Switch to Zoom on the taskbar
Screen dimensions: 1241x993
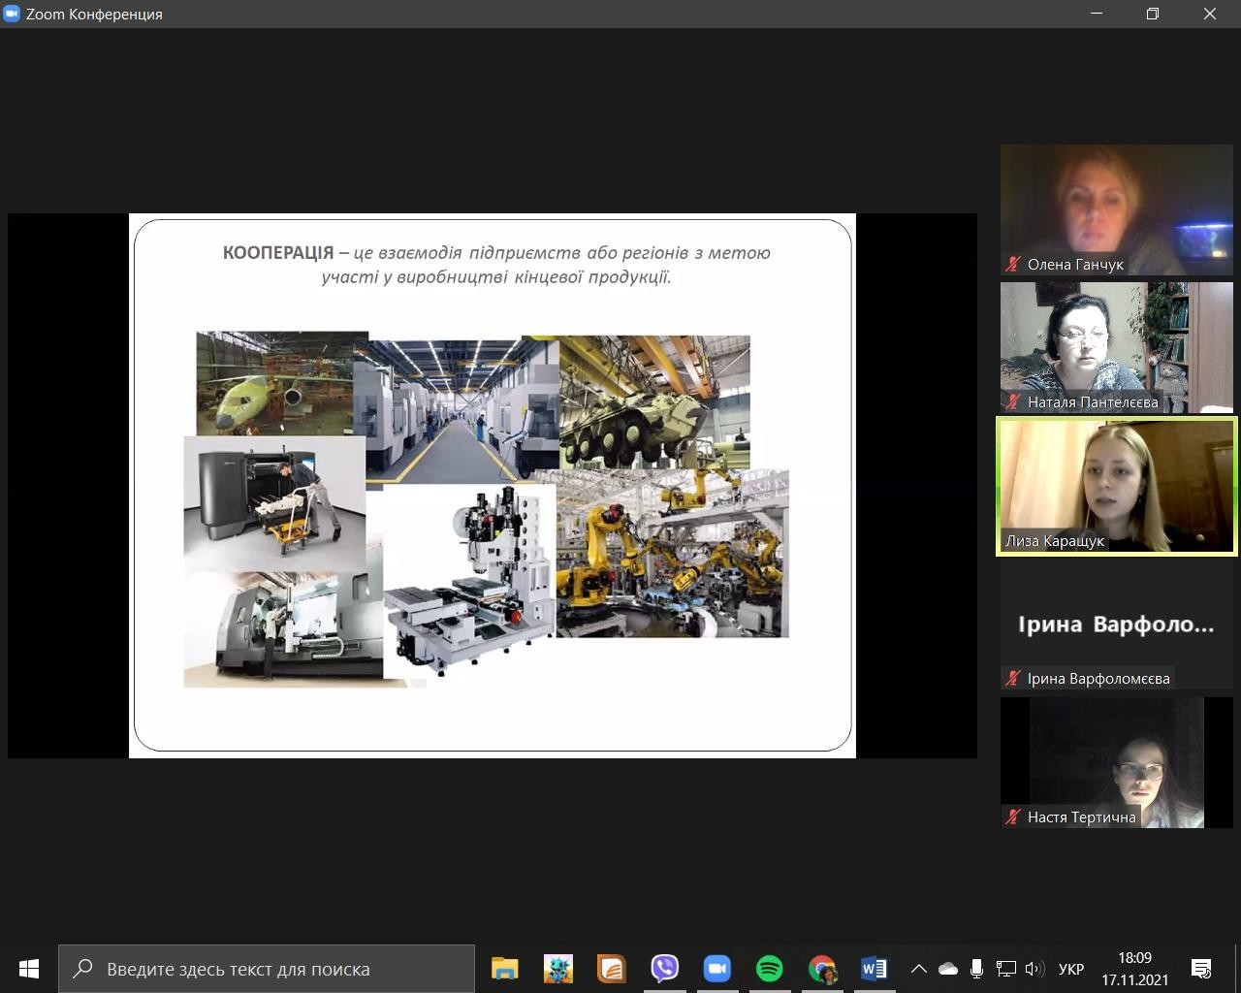716,968
